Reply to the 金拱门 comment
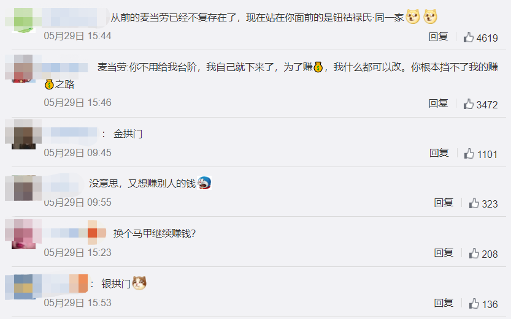511x319 pixels. [439, 153]
